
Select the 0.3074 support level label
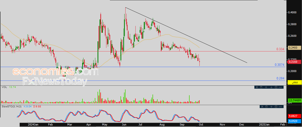279,65
